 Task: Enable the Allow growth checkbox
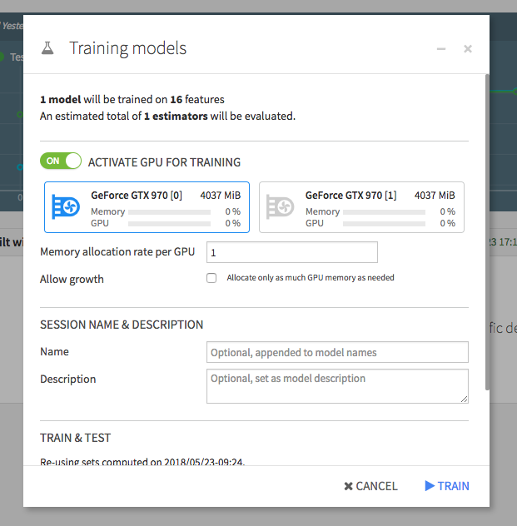coord(211,278)
